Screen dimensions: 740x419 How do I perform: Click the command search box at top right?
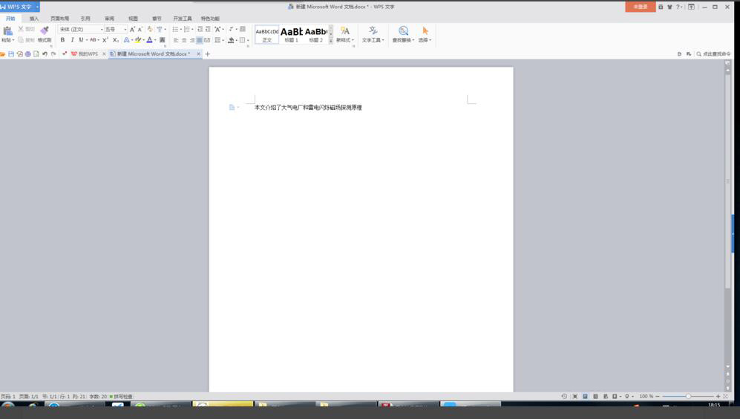[x=713, y=53]
